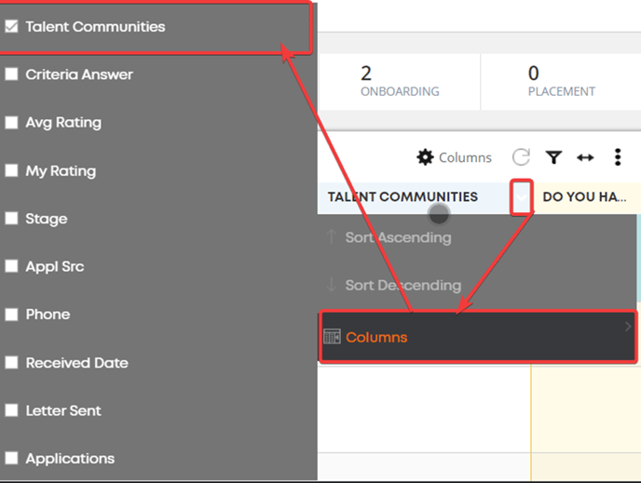
Task: Click the Sort Ascending up-arrow icon
Action: [332, 236]
